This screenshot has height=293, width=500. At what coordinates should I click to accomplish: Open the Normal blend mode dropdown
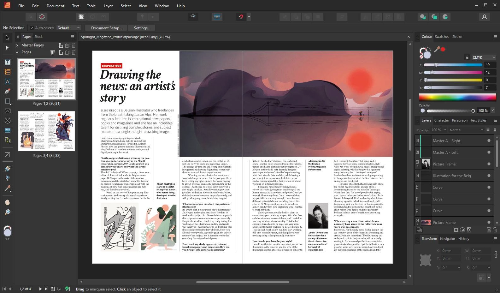pyautogui.click(x=466, y=130)
